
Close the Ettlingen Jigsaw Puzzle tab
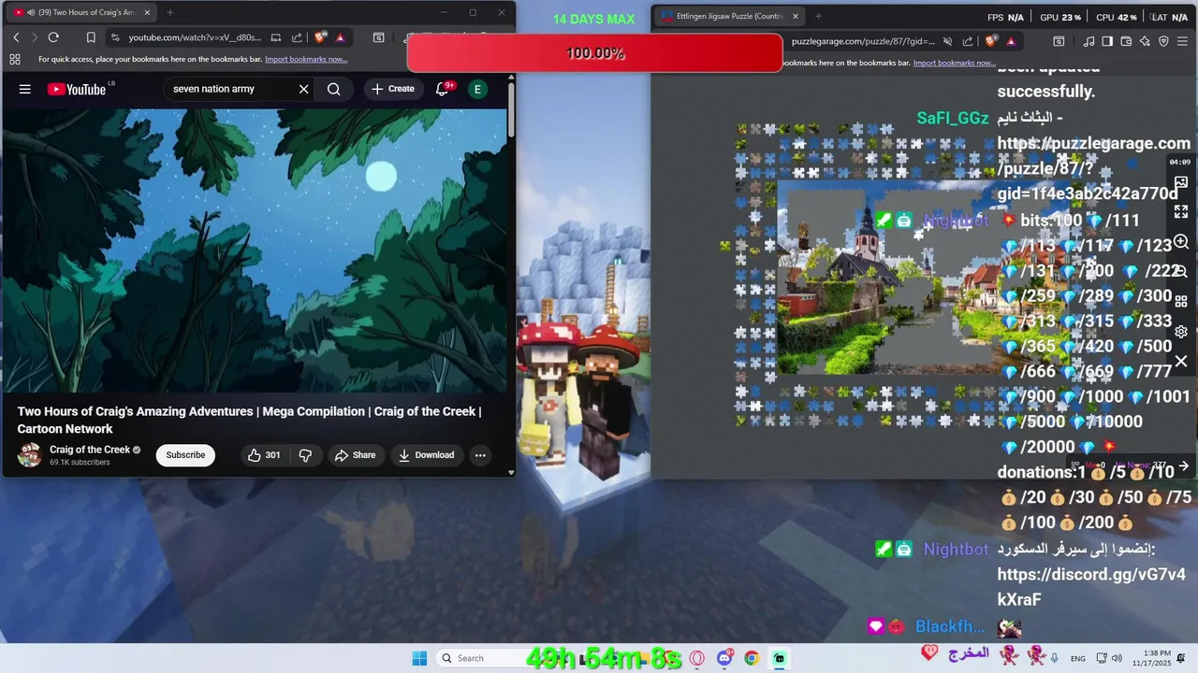point(795,16)
